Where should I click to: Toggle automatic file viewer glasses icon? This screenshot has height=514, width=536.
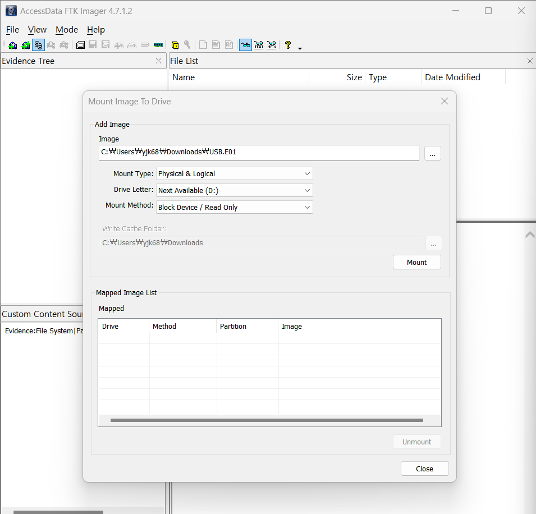coord(245,45)
